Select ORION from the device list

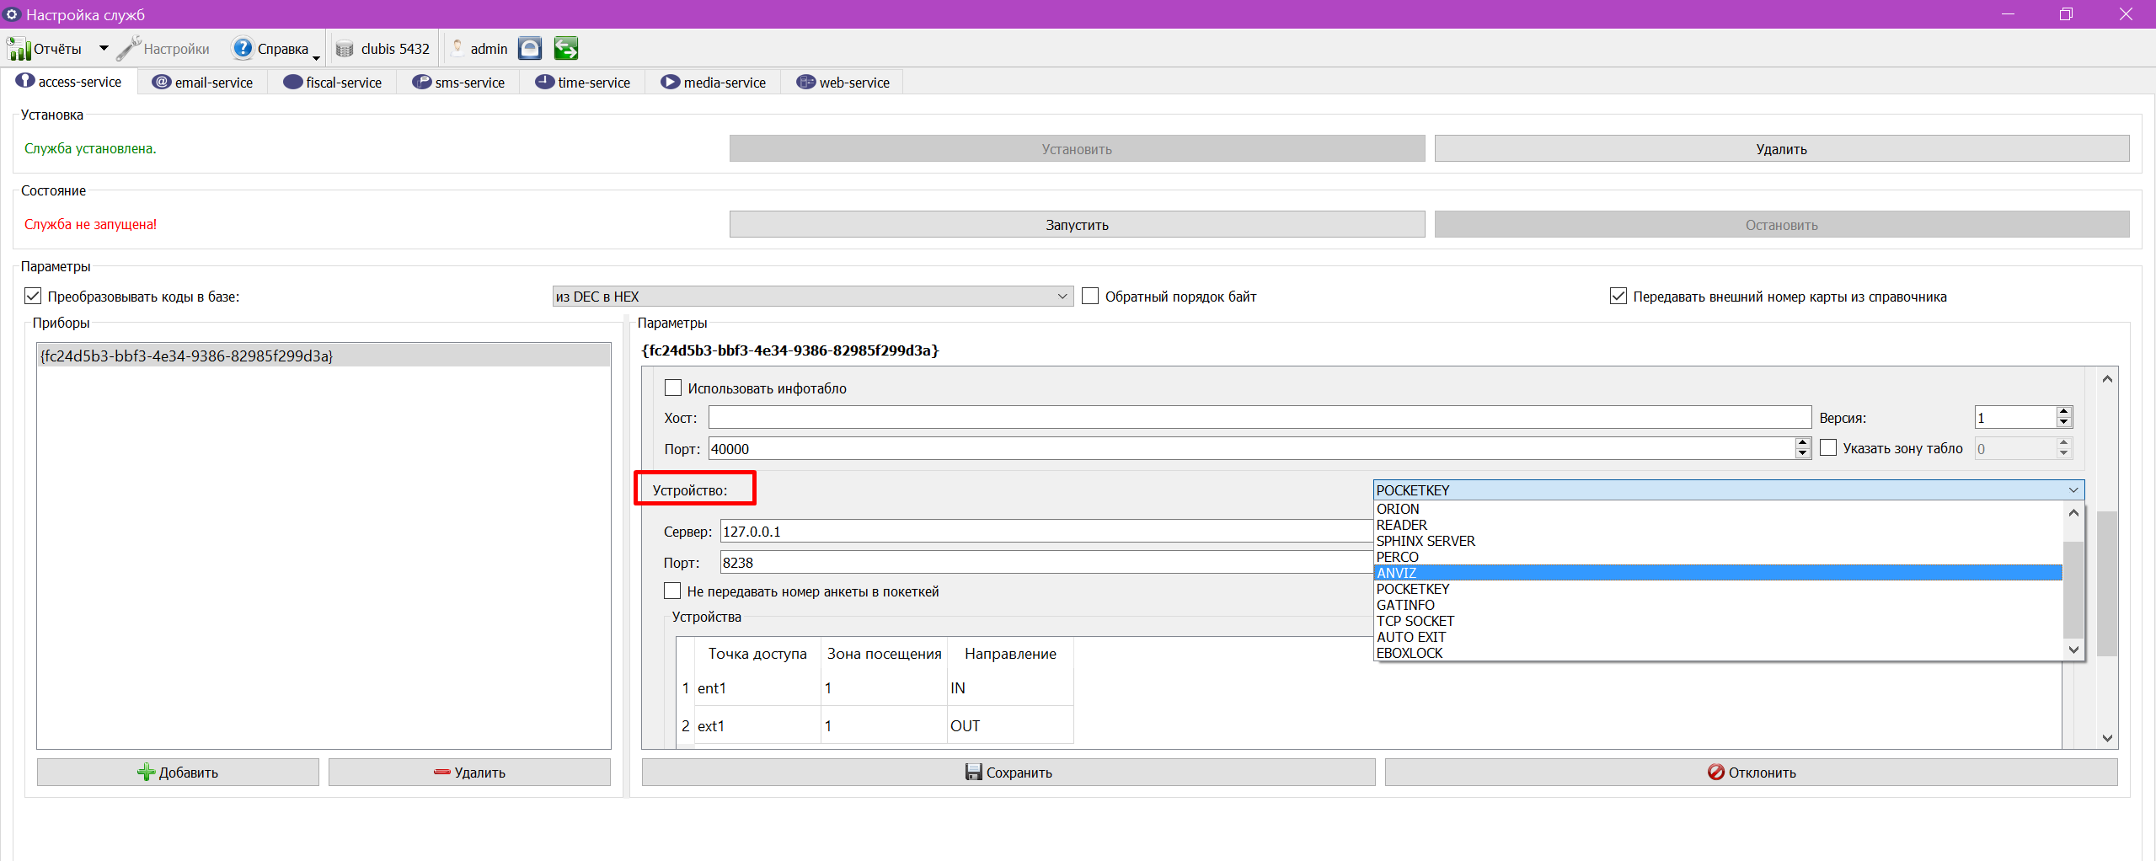pyautogui.click(x=1718, y=509)
